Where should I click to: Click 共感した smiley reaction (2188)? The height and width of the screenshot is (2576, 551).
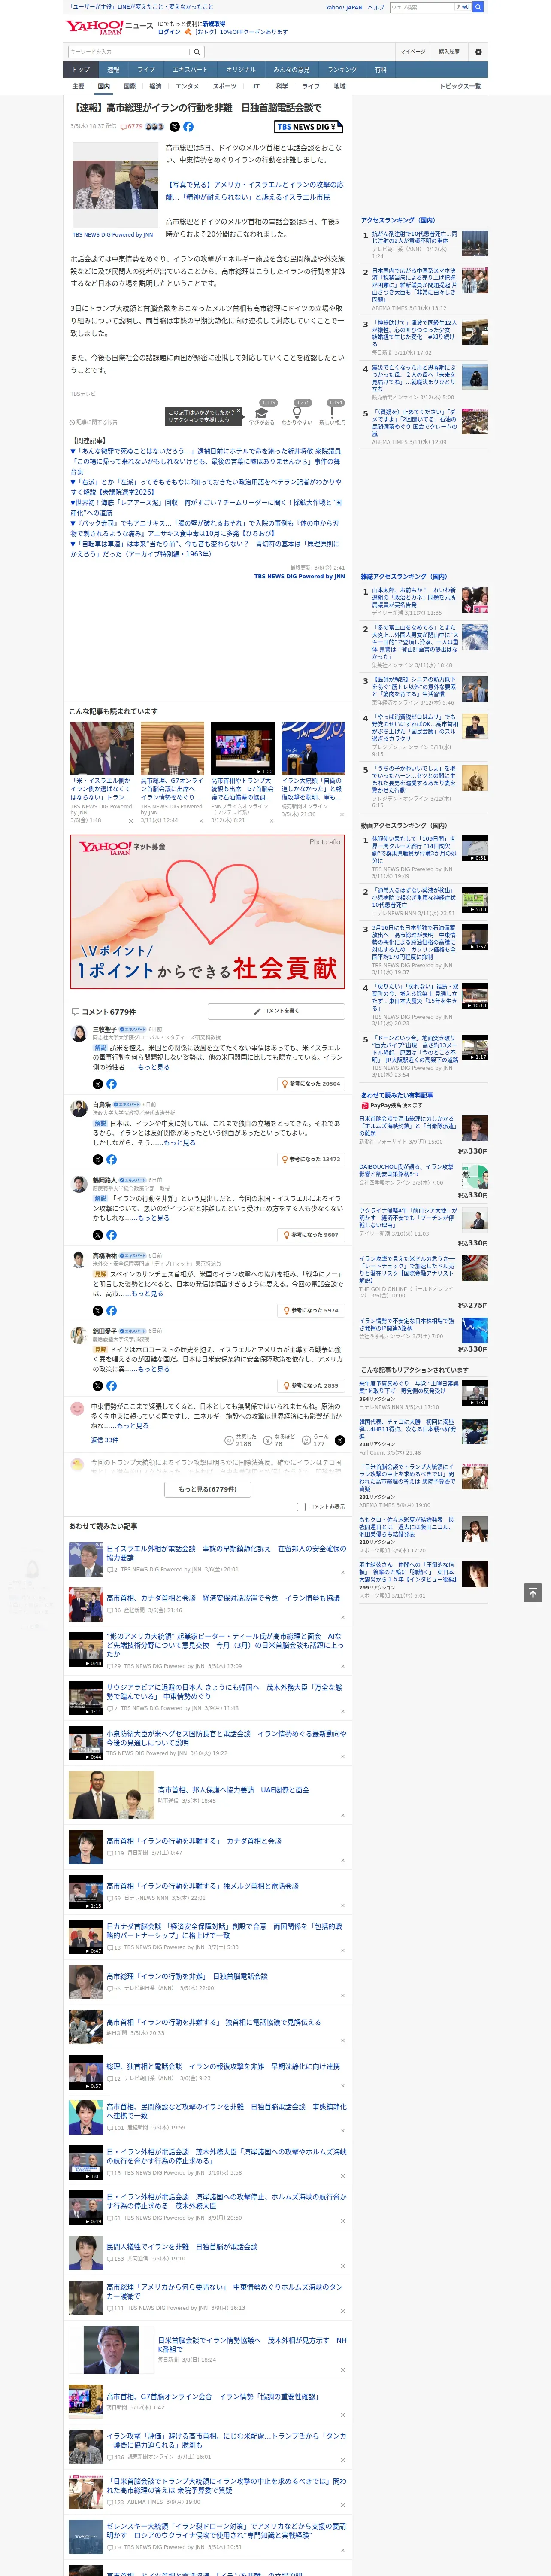coord(229,1440)
